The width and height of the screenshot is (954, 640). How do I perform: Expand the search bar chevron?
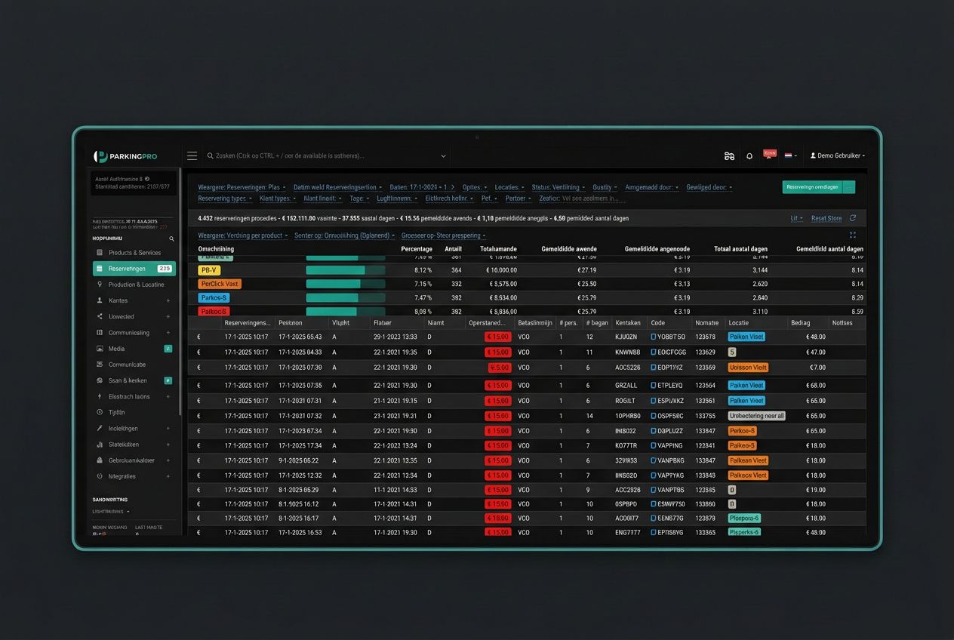(x=443, y=156)
